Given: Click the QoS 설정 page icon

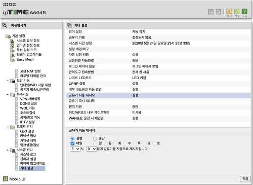Looking at the screenshot, I should pyautogui.click(x=17, y=131).
